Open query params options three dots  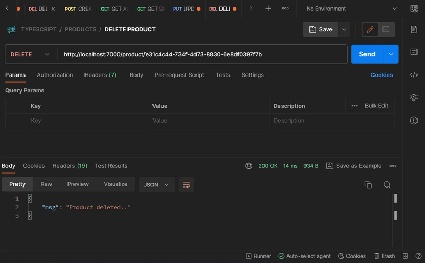354,106
